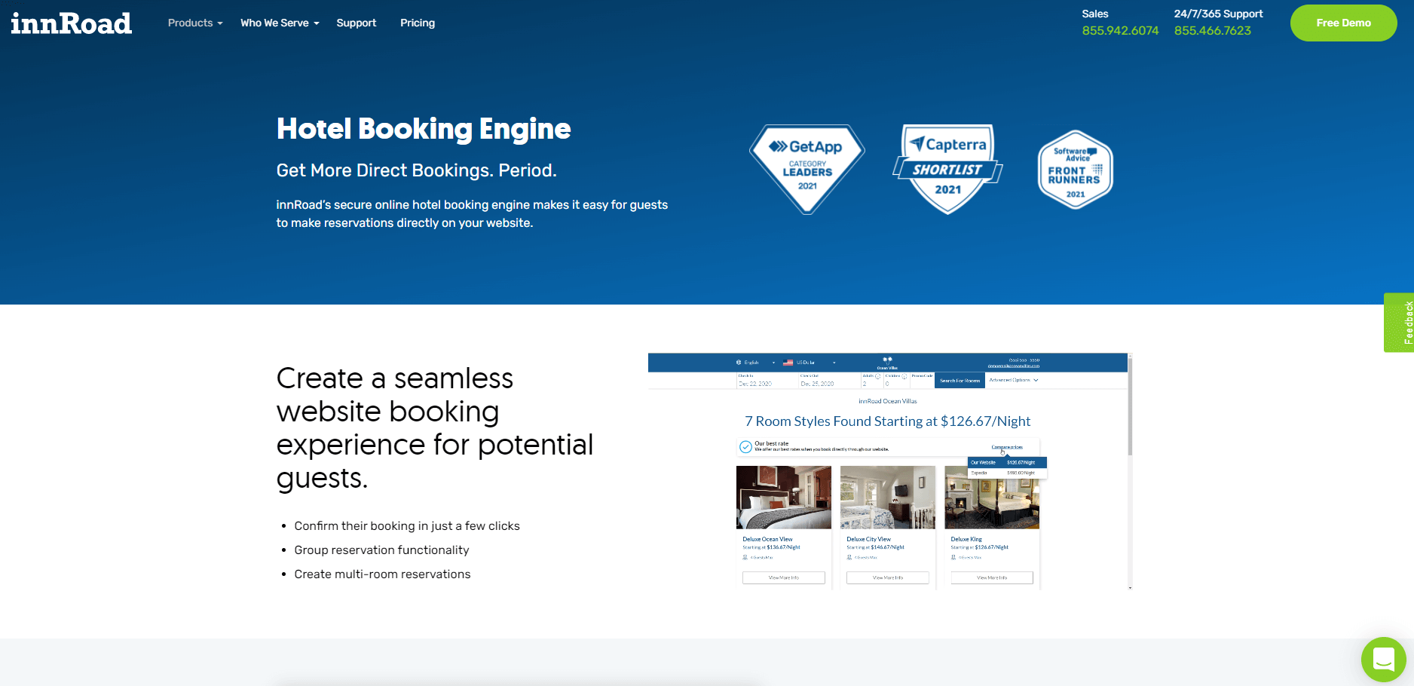Viewport: 1414px width, 686px height.
Task: Click View More Info under Deluxe Ocean View
Action: pos(784,577)
